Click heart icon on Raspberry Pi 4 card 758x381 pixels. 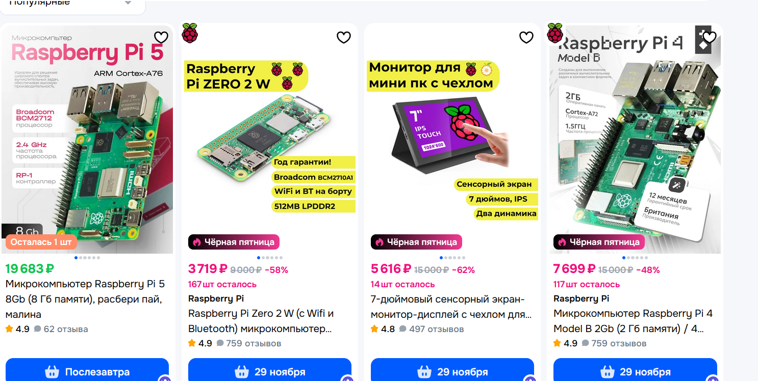pos(710,37)
